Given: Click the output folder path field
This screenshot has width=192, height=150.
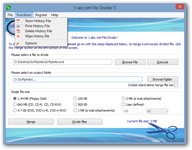Looking at the screenshot, I should tap(78, 79).
